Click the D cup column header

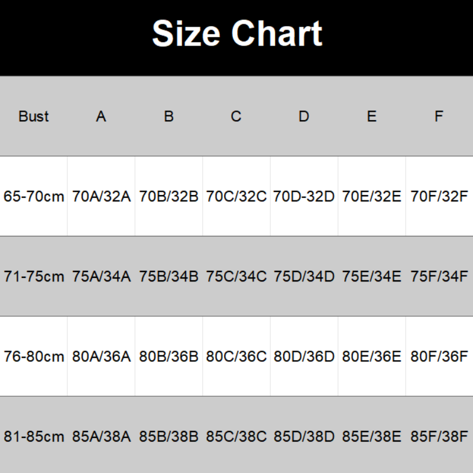pyautogui.click(x=304, y=116)
